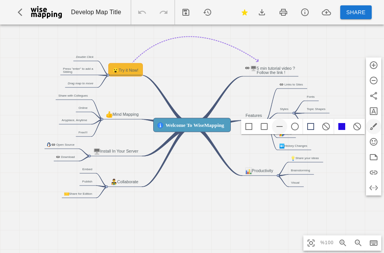Show keyboard shortcuts
This screenshot has height=253, width=384.
374,243
